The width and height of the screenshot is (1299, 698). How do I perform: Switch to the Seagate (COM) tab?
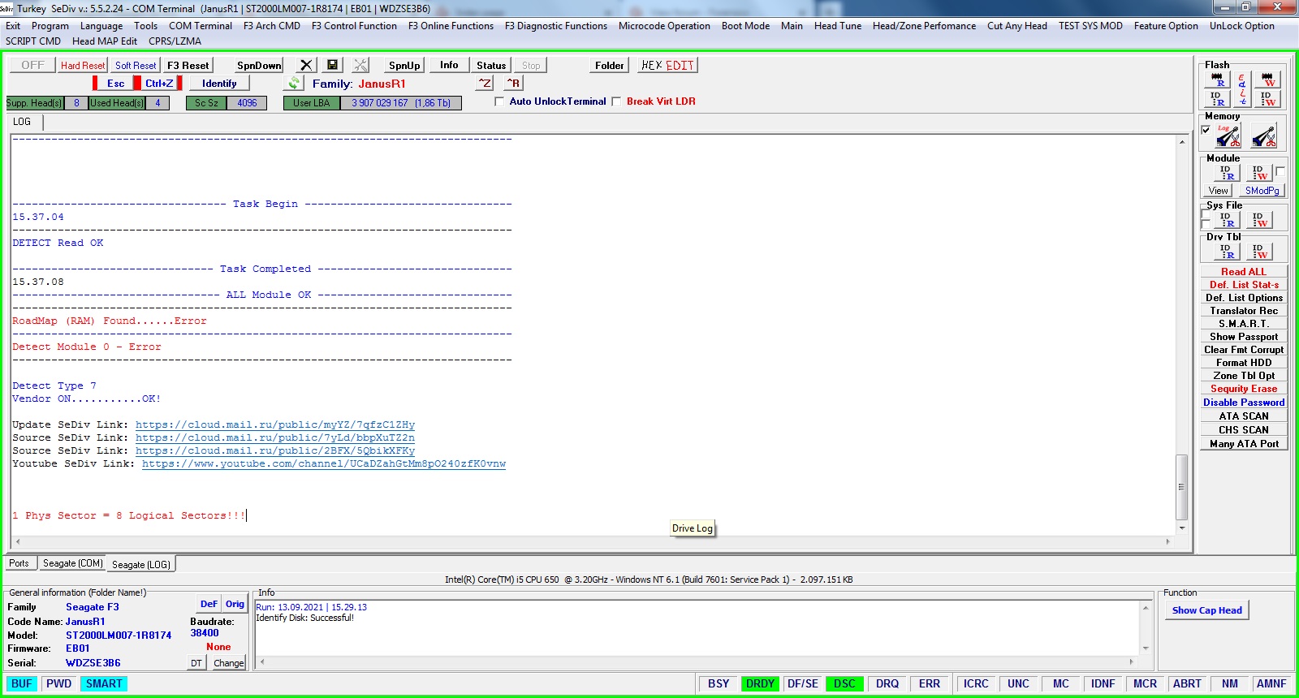point(73,563)
